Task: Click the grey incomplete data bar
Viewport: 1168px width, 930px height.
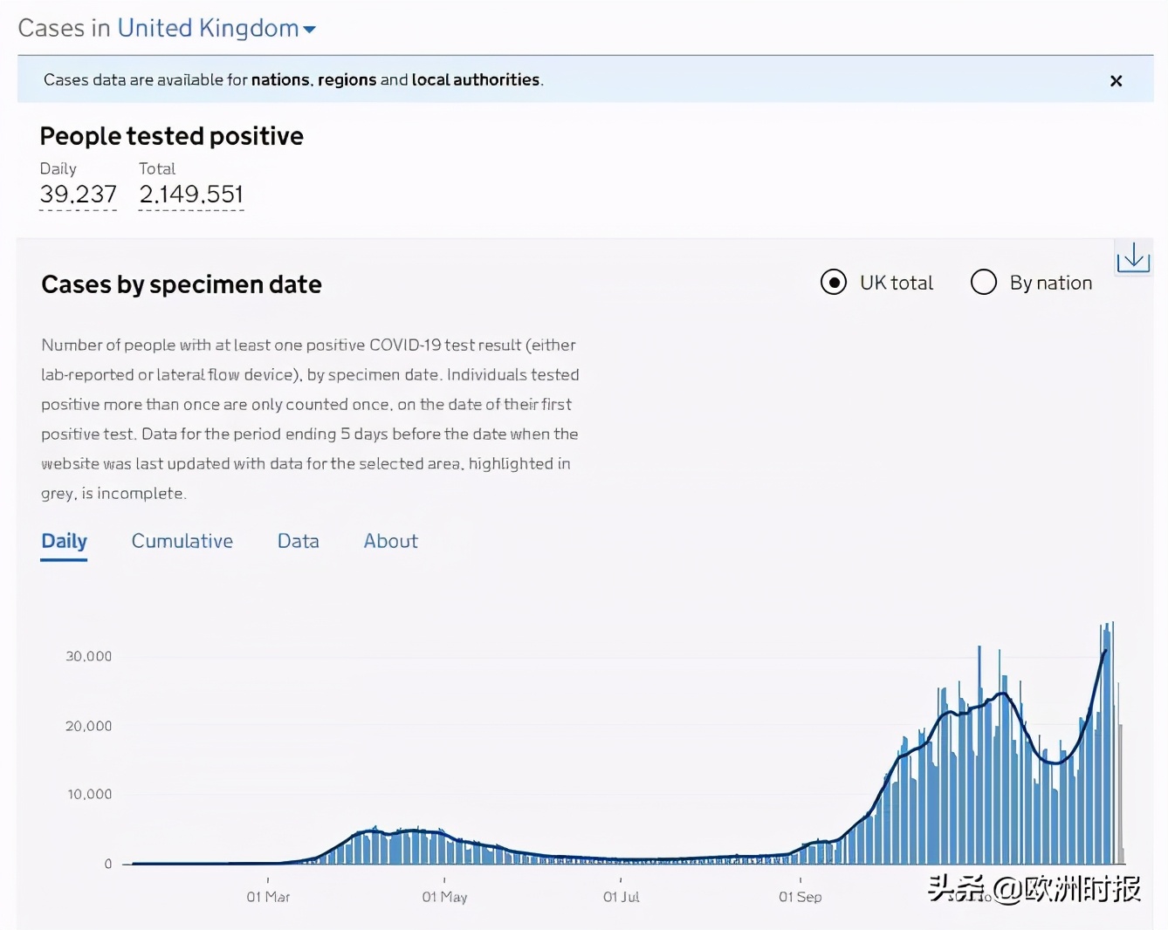Action: coord(1121,794)
